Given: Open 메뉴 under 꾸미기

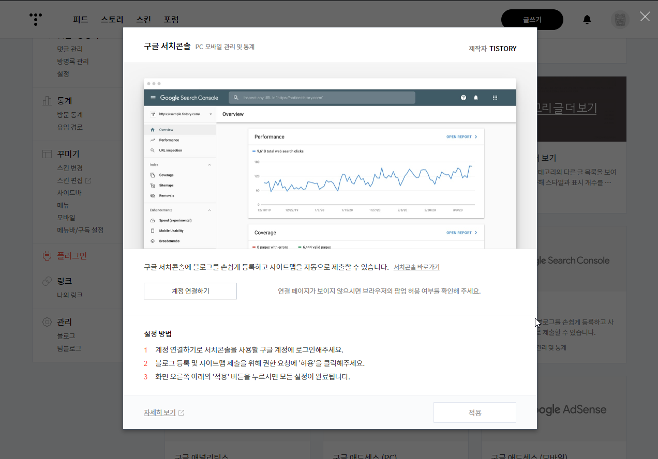Looking at the screenshot, I should (x=63, y=205).
